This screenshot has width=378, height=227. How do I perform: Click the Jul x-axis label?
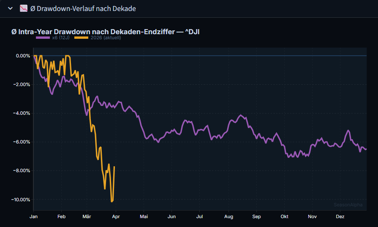point(200,216)
